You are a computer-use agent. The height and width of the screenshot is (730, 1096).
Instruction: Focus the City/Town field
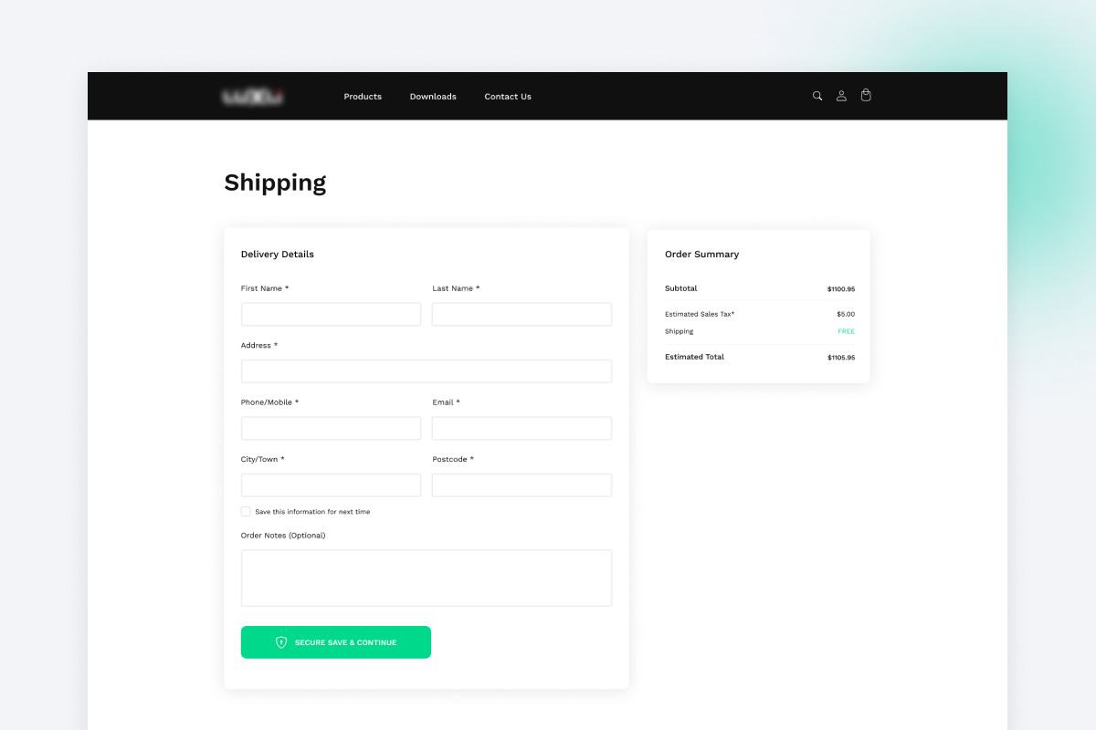click(331, 485)
